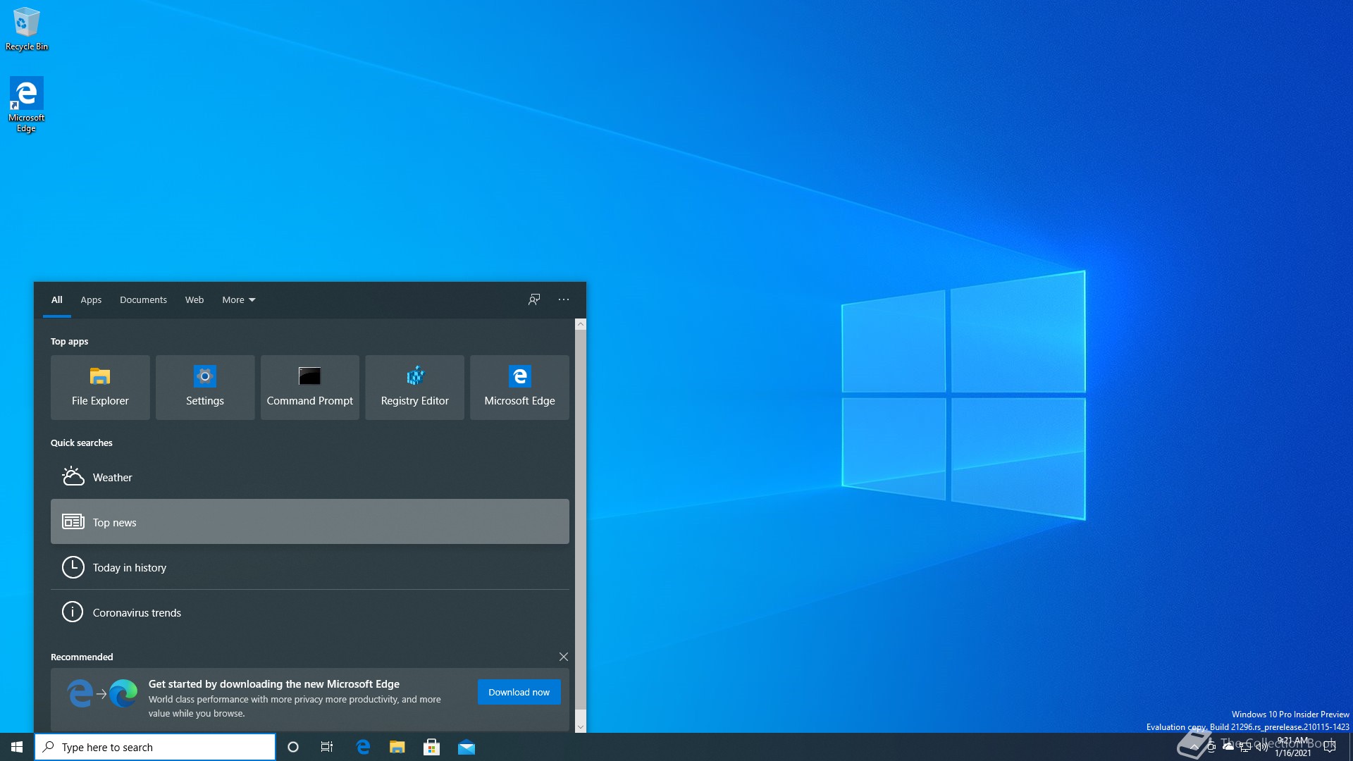Click the Download now button
Screen dimensions: 1353x761
(519, 692)
